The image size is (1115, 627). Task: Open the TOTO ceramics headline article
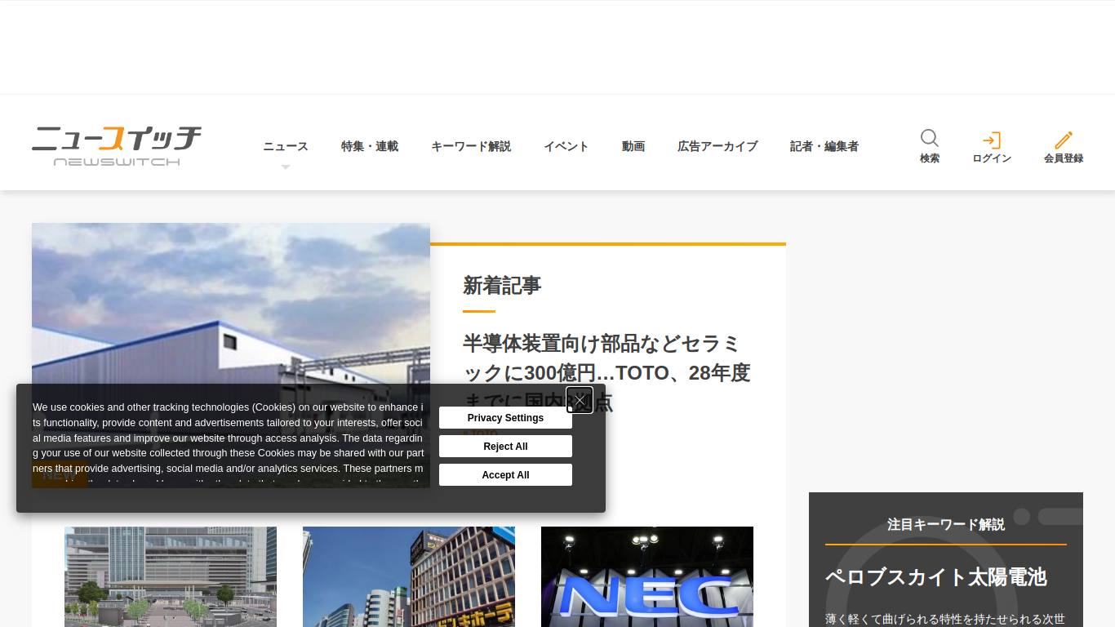pos(606,372)
